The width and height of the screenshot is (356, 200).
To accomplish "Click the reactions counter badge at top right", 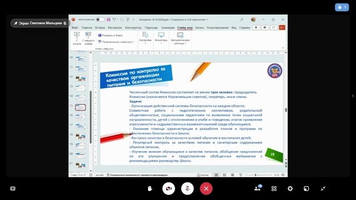I will [x=342, y=7].
